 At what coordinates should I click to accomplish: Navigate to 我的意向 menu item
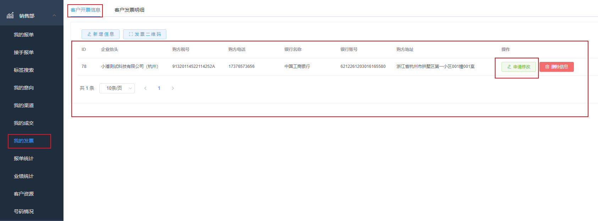pyautogui.click(x=24, y=88)
